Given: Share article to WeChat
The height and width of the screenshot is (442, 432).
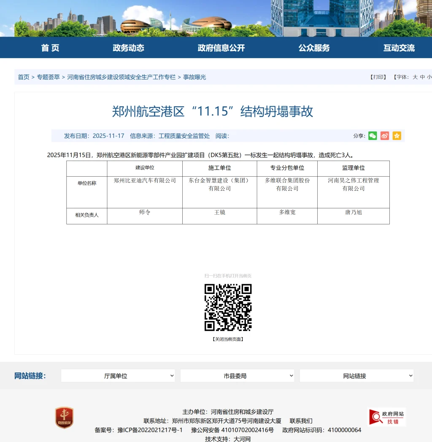Looking at the screenshot, I should 373,136.
